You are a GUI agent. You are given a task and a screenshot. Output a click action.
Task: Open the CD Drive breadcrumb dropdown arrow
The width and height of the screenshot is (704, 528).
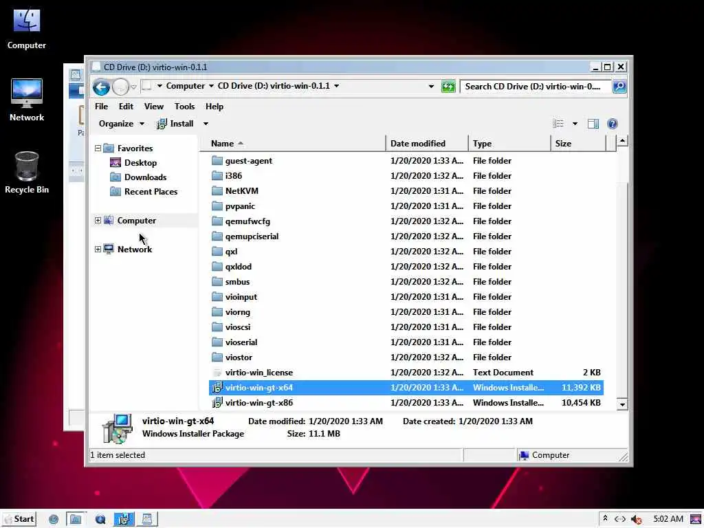coord(336,86)
